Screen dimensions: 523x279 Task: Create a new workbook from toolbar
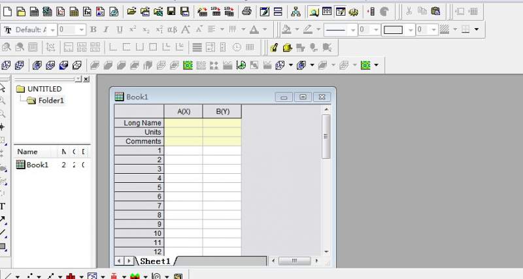34,12
